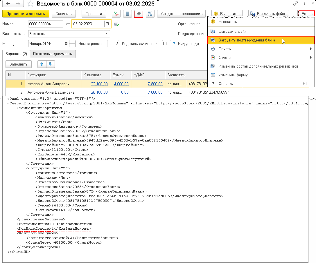Click the Провести и закрыть button

pos(26,14)
